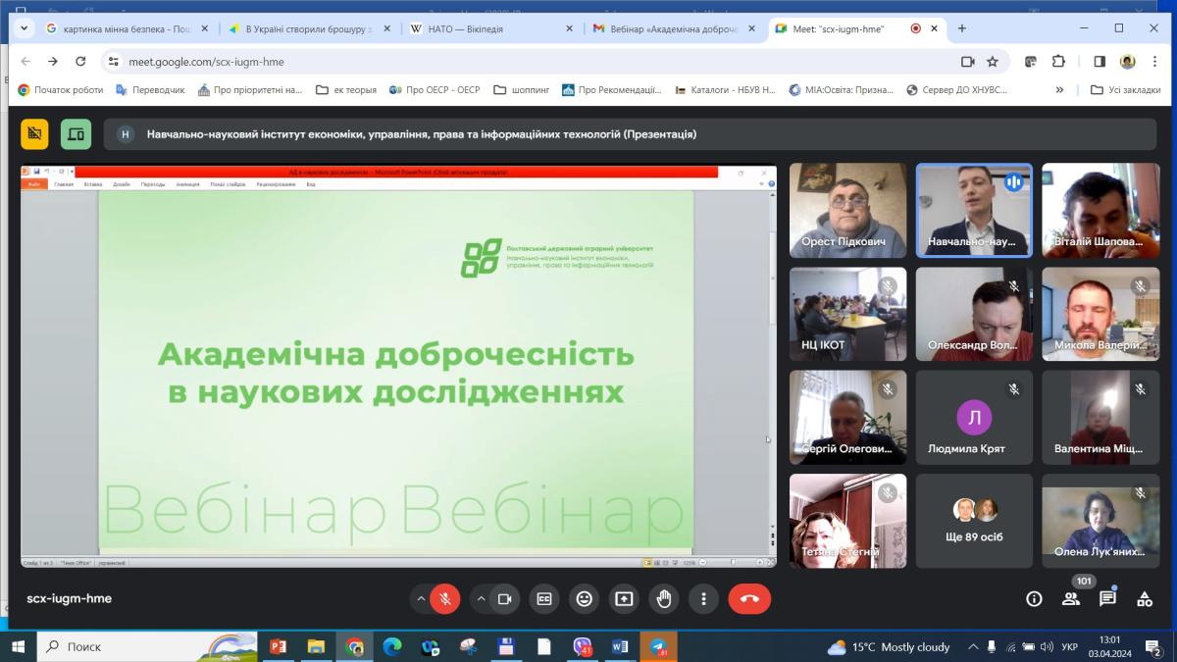This screenshot has height=662, width=1177.
Task: Show the participants list of 101 people
Action: point(1071,599)
